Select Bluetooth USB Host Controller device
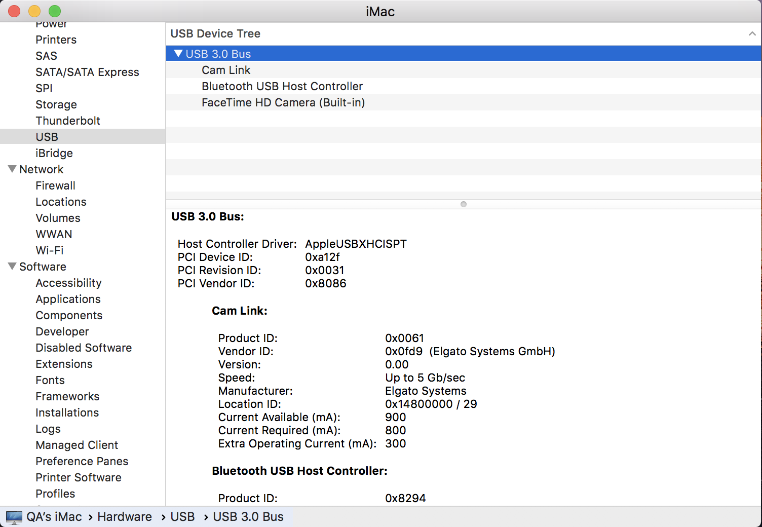 pyautogui.click(x=282, y=86)
